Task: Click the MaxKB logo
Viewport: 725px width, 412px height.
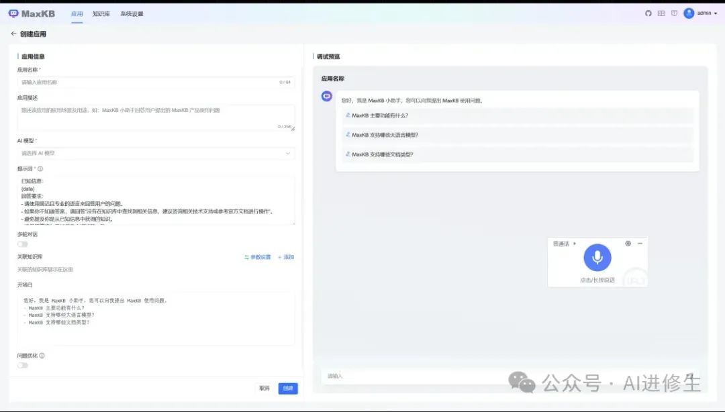Action: pyautogui.click(x=32, y=13)
